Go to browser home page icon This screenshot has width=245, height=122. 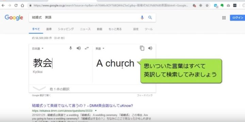[22, 6]
